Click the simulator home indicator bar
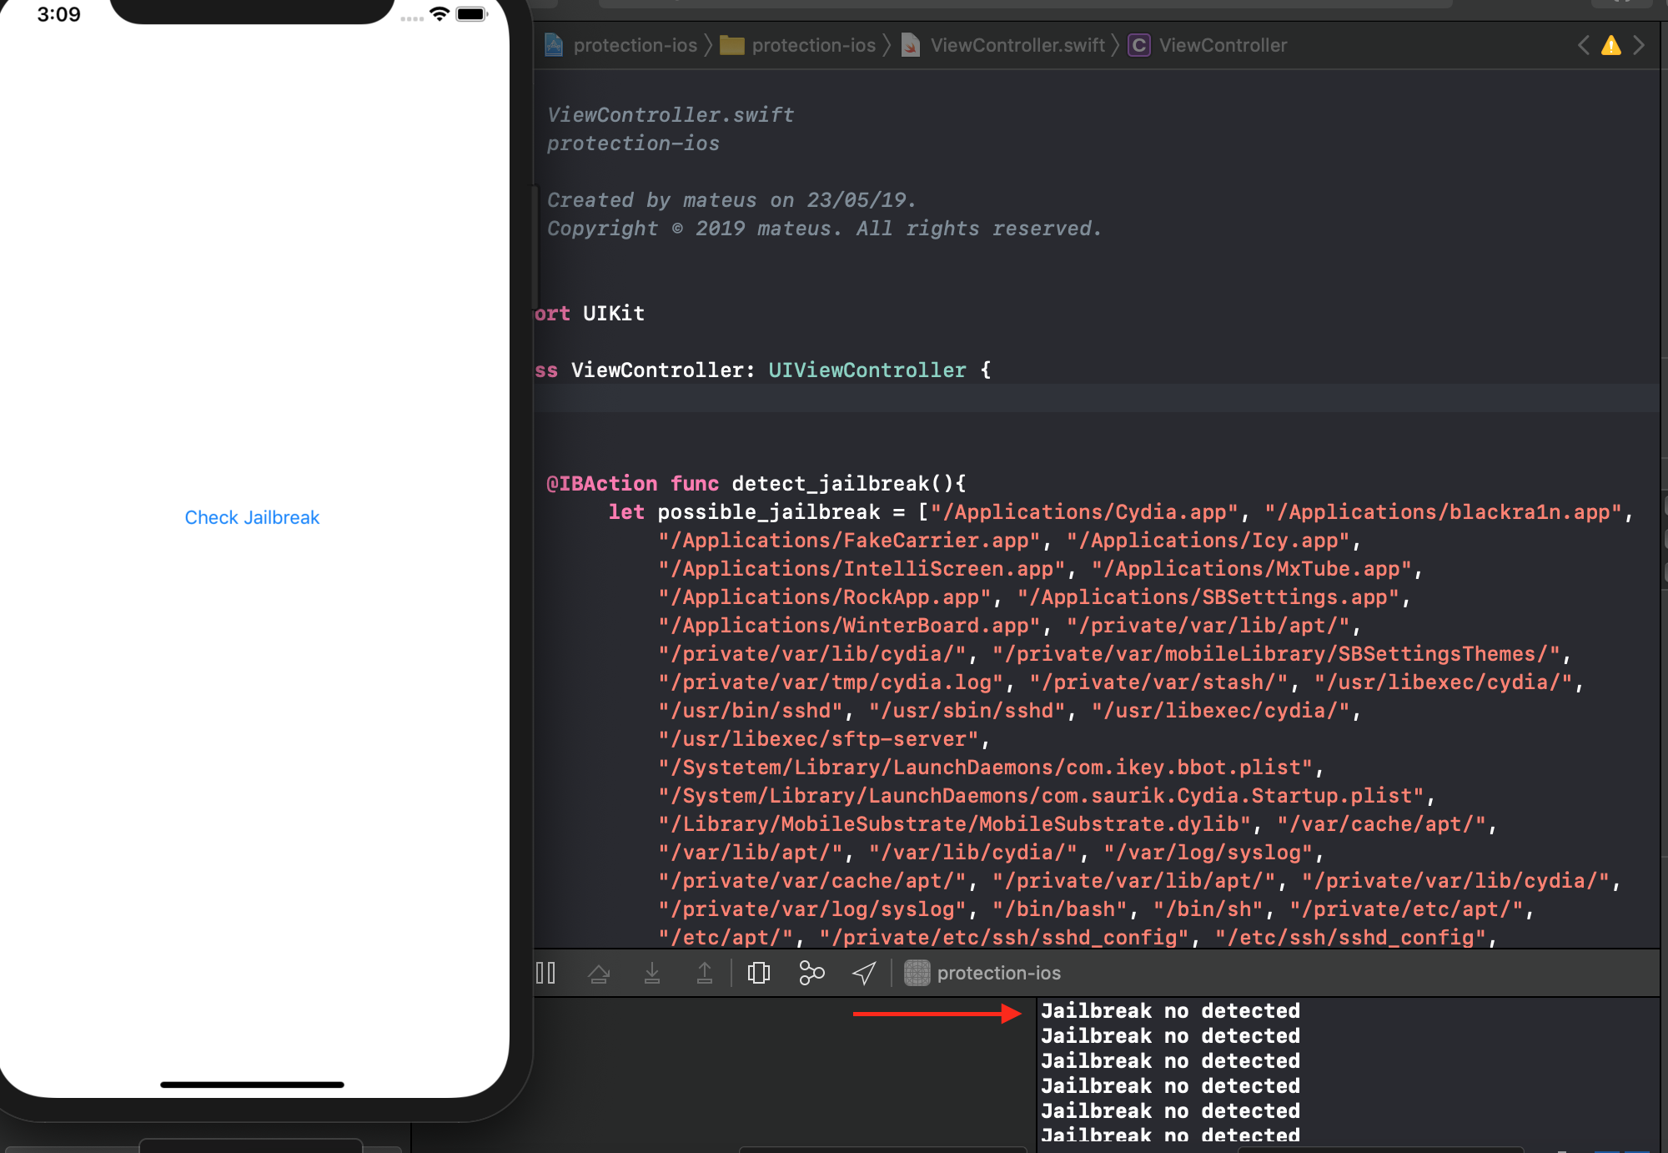 tap(252, 1085)
